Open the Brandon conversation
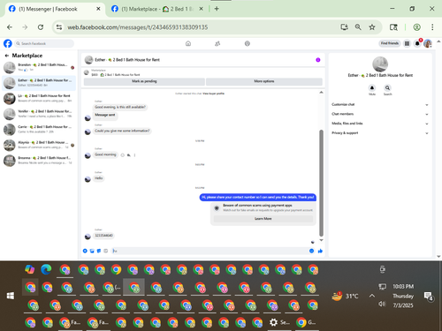Image resolution: width=442 pixels, height=331 pixels. click(x=39, y=67)
